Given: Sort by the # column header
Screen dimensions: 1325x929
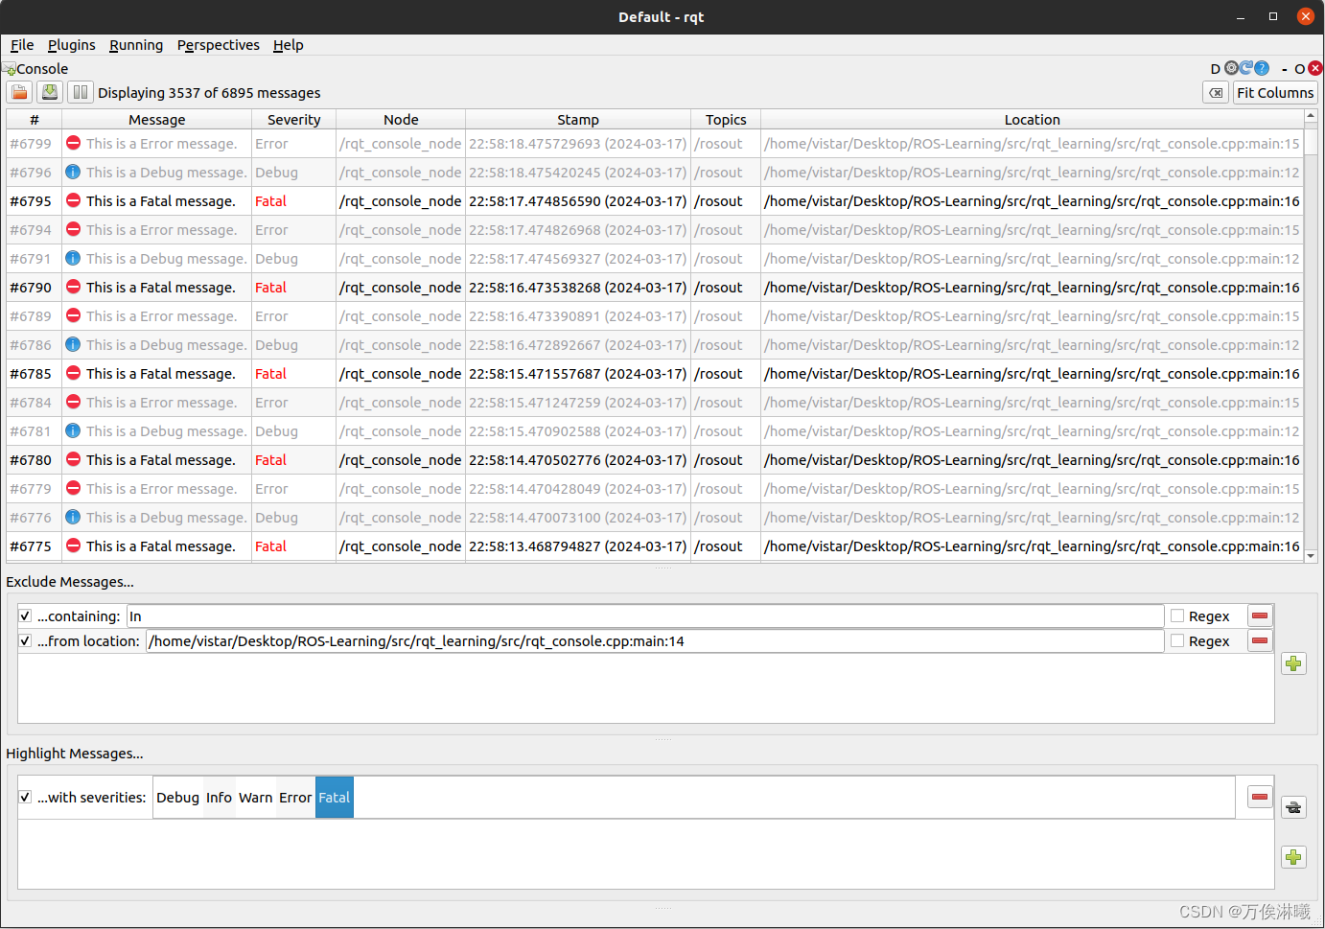Looking at the screenshot, I should 35,120.
